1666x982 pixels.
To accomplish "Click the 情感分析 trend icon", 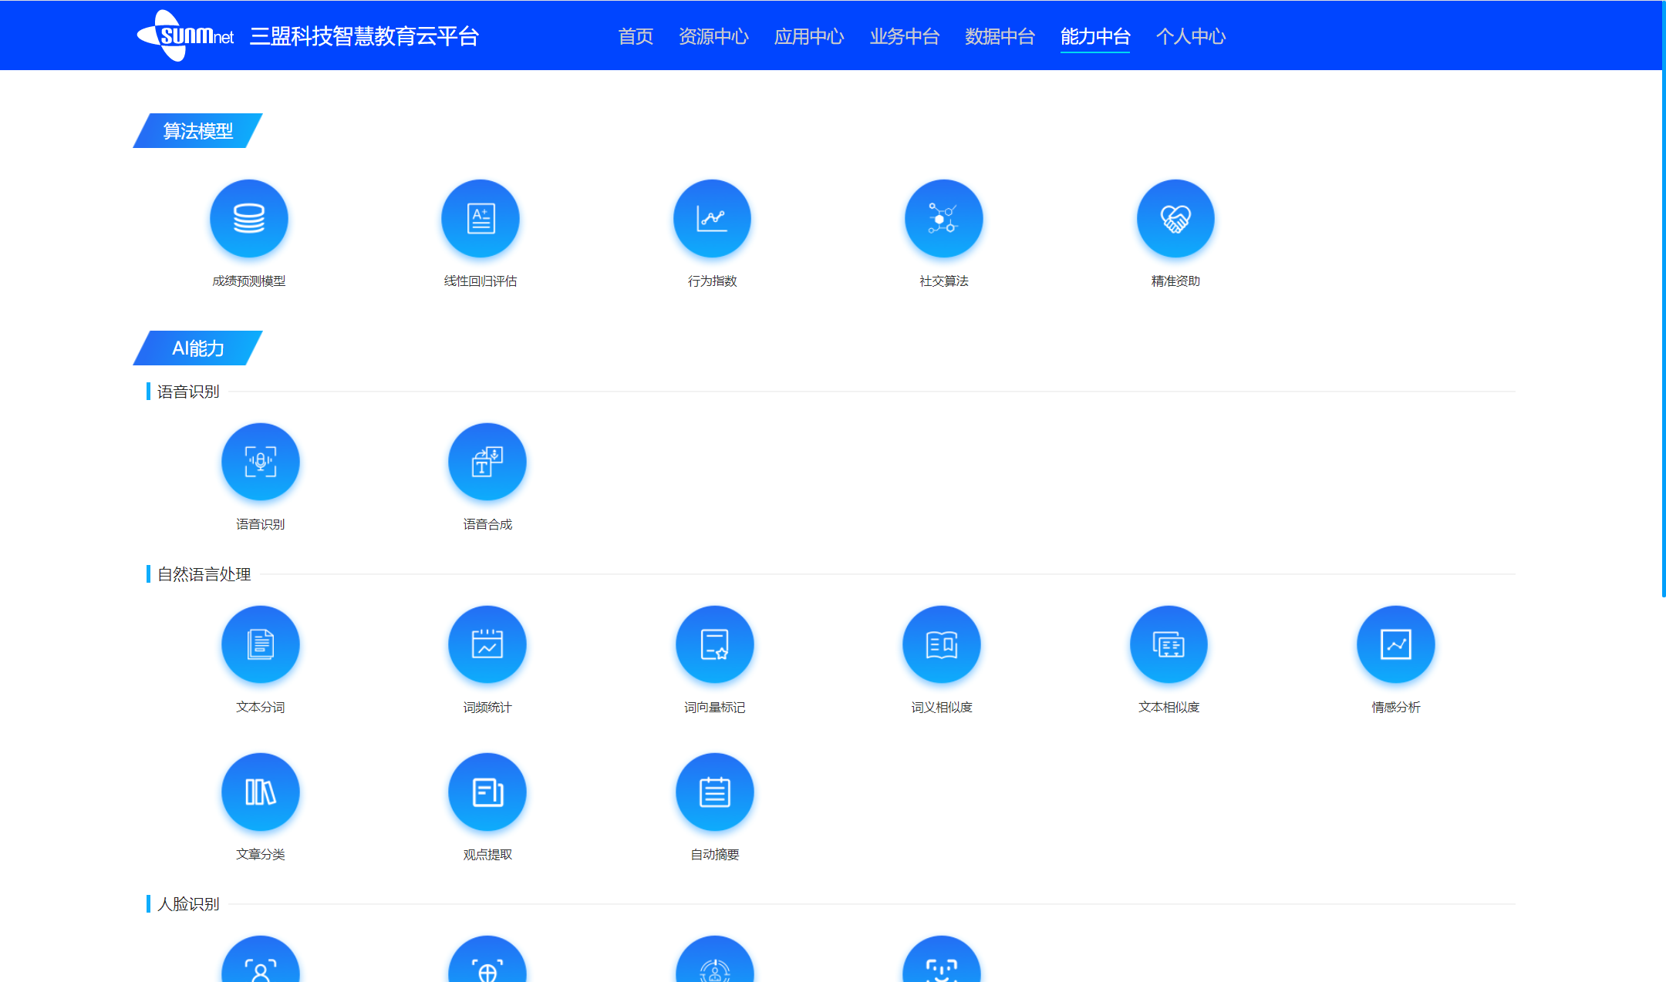I will pyautogui.click(x=1395, y=644).
